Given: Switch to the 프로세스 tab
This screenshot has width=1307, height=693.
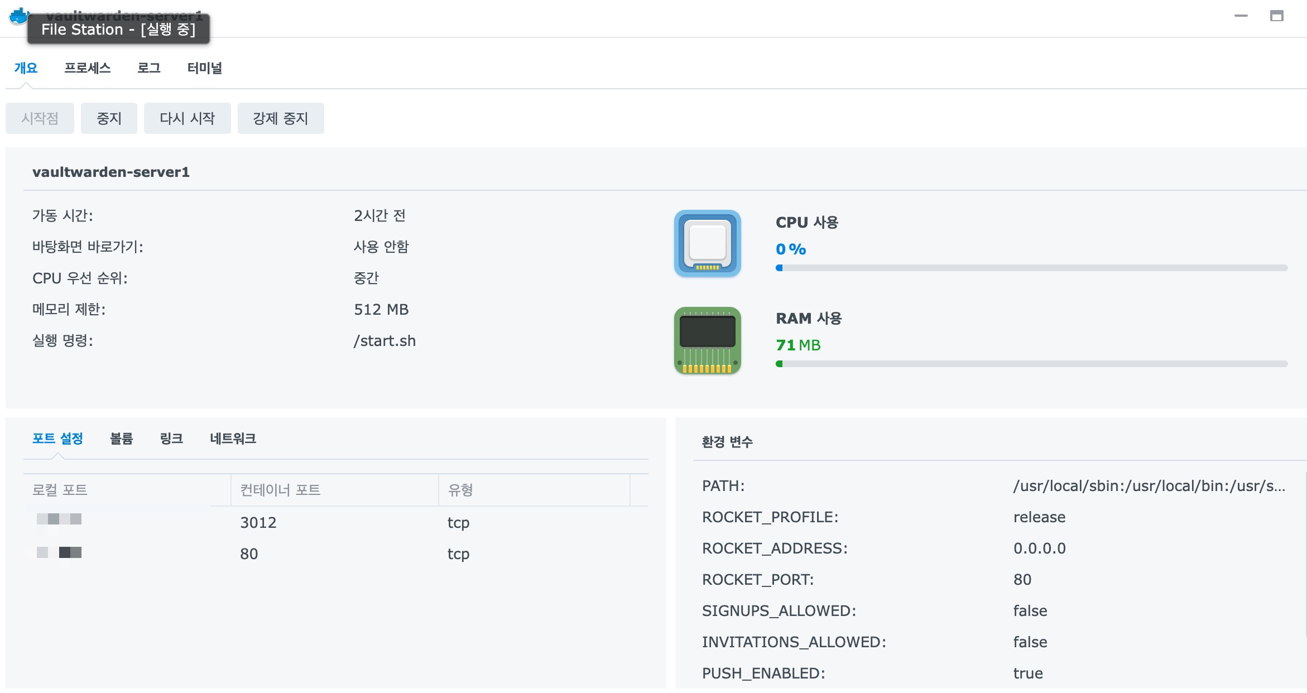Looking at the screenshot, I should (88, 68).
